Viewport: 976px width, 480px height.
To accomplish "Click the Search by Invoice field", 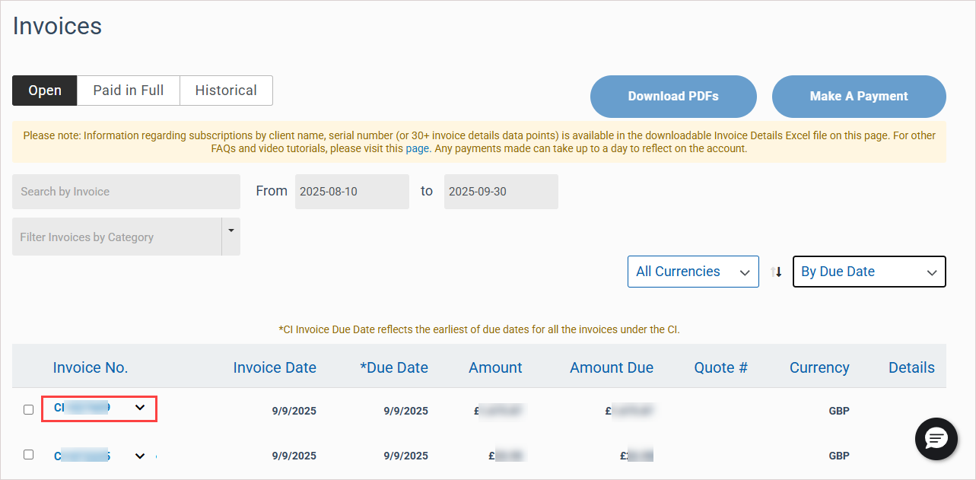I will [126, 192].
